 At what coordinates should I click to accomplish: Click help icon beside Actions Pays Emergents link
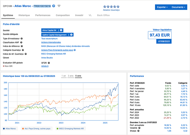tap(75, 50)
